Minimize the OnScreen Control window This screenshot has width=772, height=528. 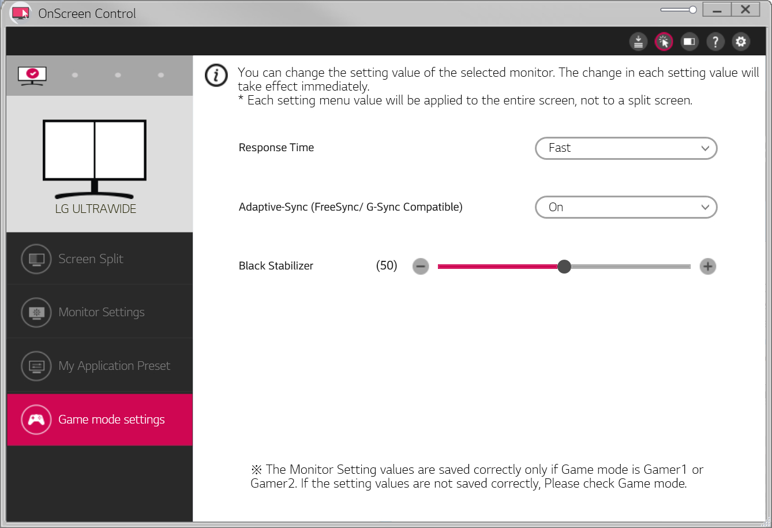[x=718, y=10]
